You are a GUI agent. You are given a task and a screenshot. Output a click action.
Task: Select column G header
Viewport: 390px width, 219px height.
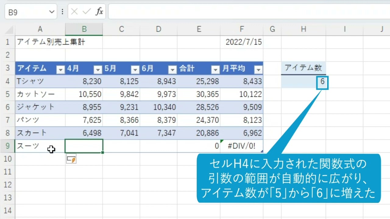[272, 29]
